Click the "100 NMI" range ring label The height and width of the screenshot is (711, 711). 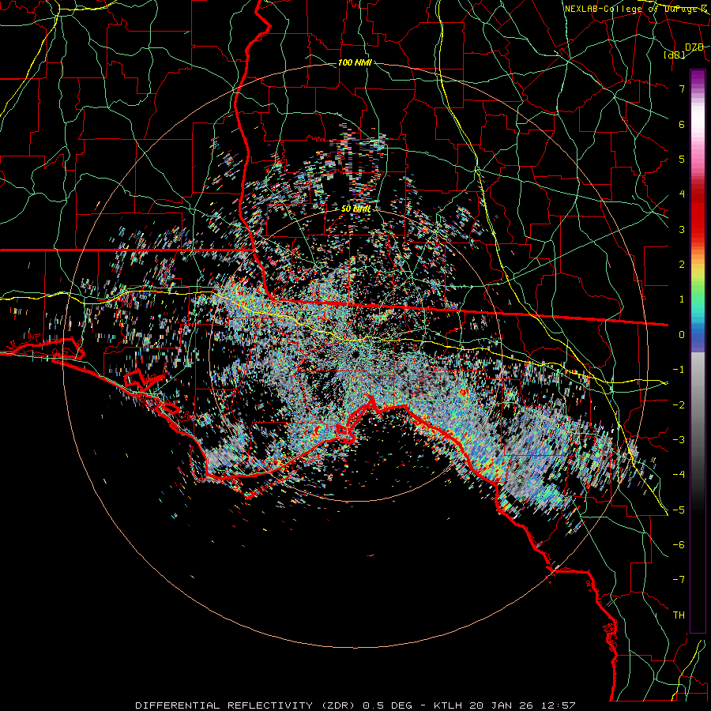click(x=355, y=62)
